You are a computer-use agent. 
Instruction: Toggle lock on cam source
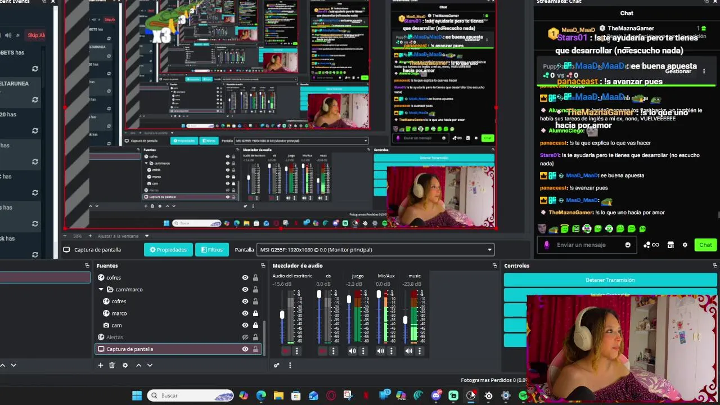255,325
